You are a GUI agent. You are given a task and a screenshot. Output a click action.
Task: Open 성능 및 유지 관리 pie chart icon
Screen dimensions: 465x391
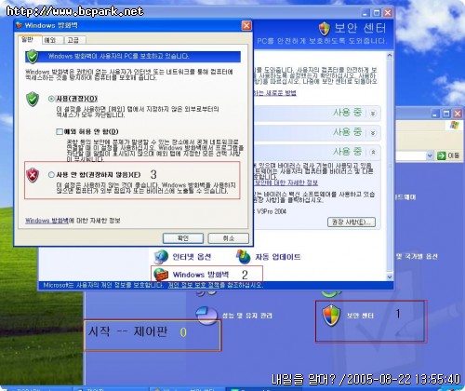click(x=206, y=316)
